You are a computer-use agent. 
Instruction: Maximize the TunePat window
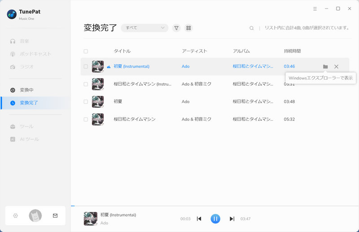(x=338, y=9)
